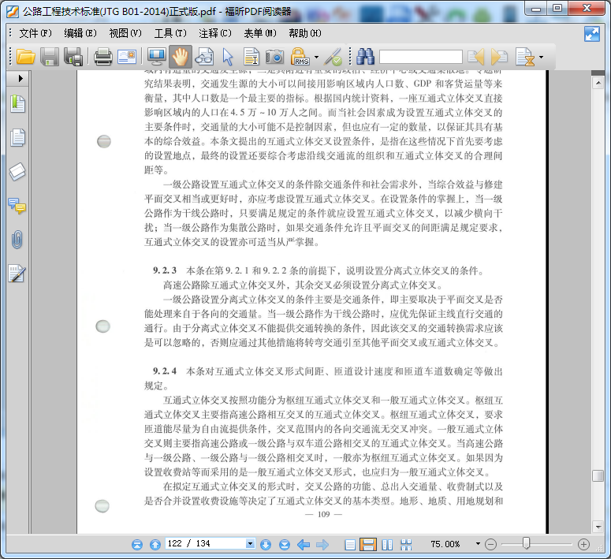Open the 表单(M) menu

[260, 34]
